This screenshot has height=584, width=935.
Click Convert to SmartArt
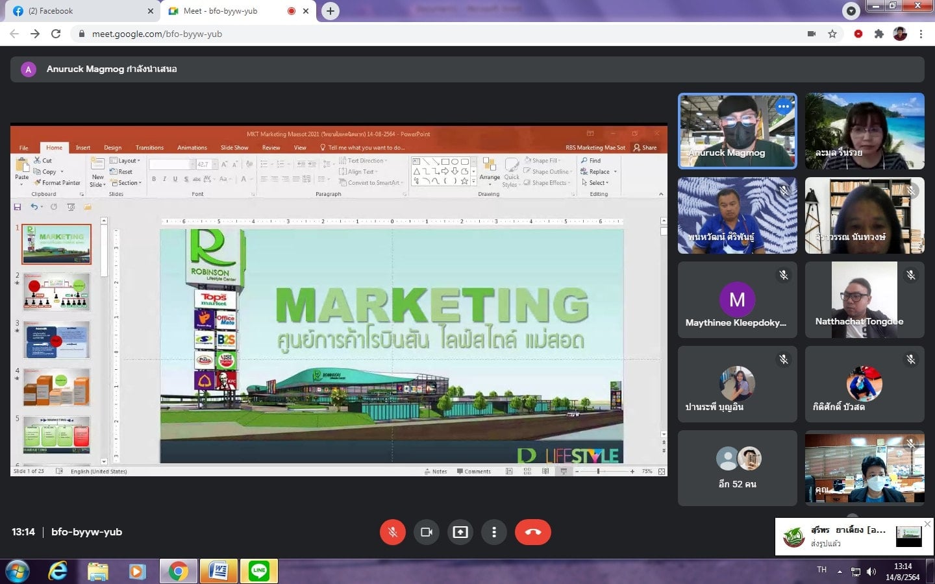371,183
